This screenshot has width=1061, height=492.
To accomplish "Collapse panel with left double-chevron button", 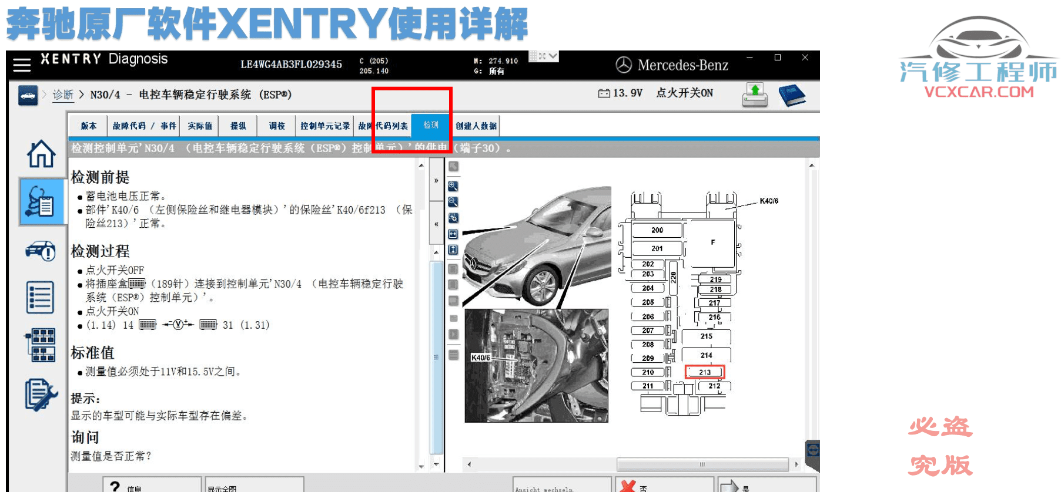I will [436, 224].
